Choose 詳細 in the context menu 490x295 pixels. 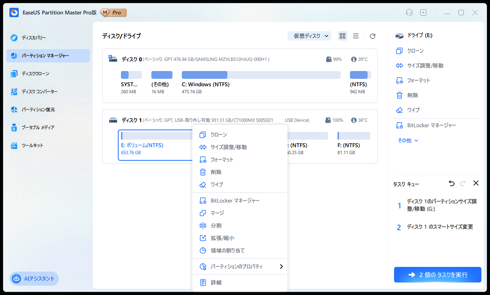click(x=240, y=283)
